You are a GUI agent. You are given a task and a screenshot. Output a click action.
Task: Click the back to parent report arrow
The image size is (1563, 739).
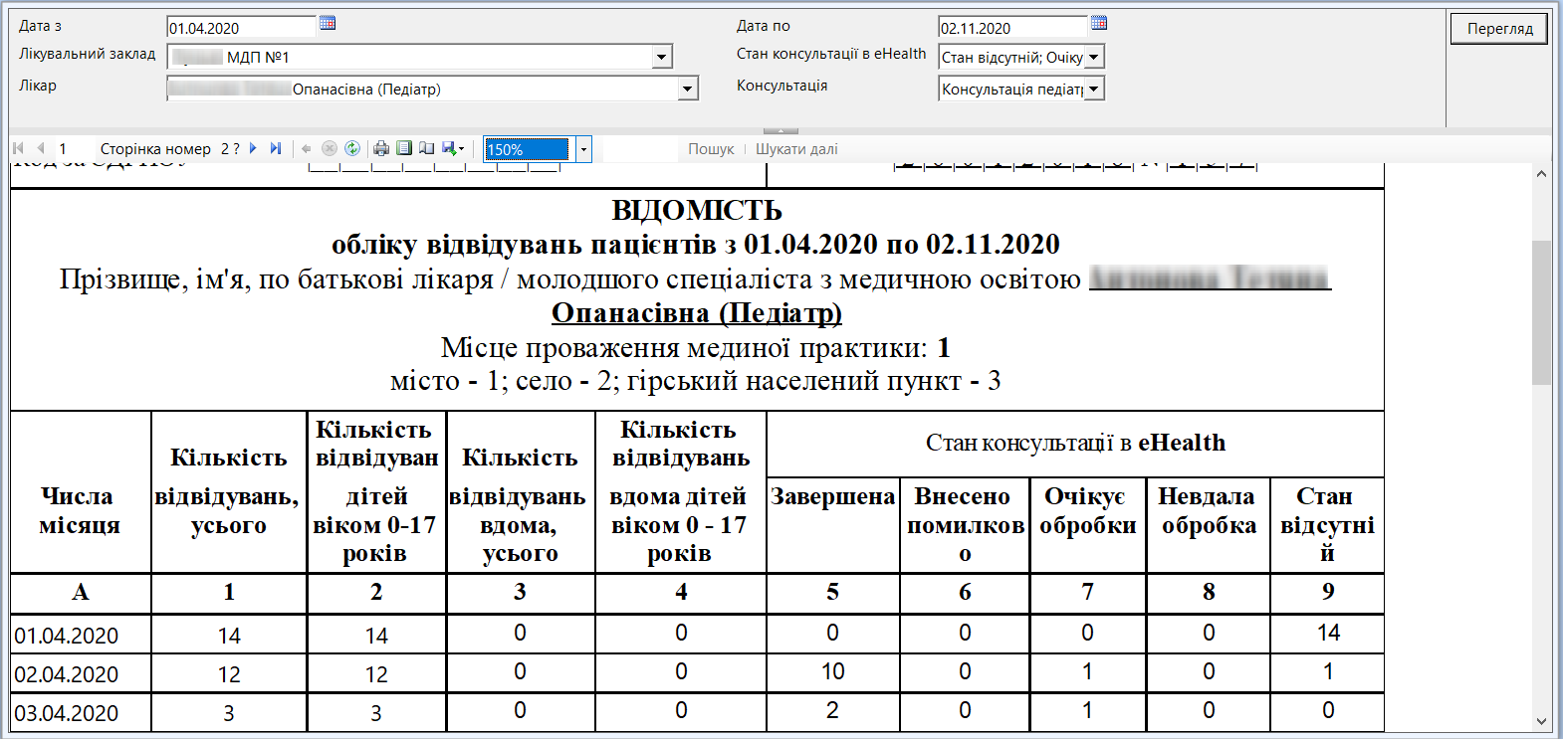[x=307, y=148]
